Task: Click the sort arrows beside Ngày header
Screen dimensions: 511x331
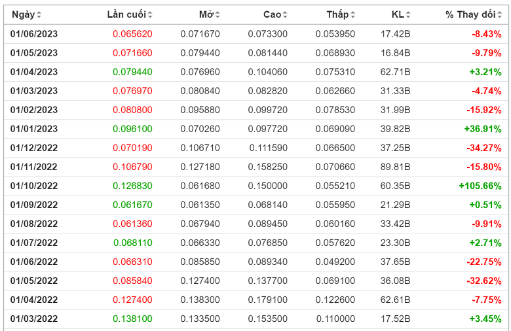Action: coord(39,15)
